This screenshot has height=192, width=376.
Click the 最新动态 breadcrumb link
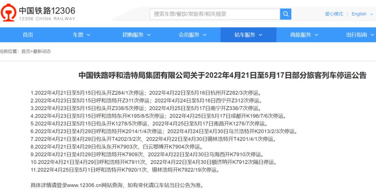[x=42, y=51]
